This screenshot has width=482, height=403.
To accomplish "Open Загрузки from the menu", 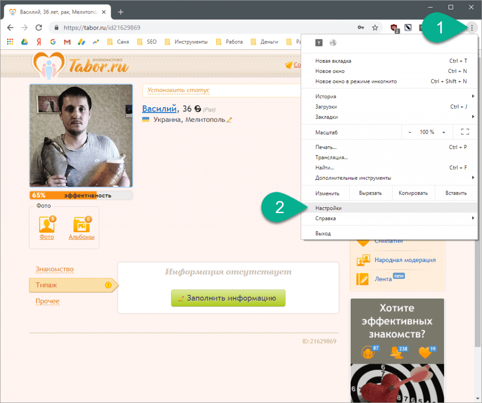I will pyautogui.click(x=389, y=107).
